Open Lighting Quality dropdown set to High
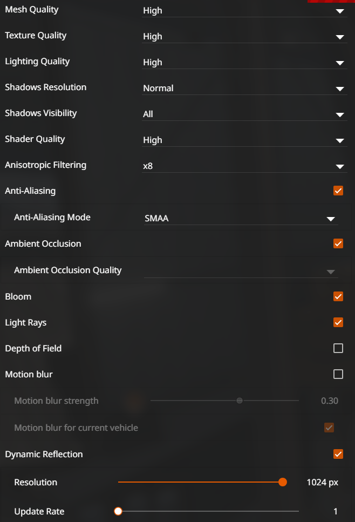Viewport: 355px width, 522px height. pyautogui.click(x=244, y=62)
